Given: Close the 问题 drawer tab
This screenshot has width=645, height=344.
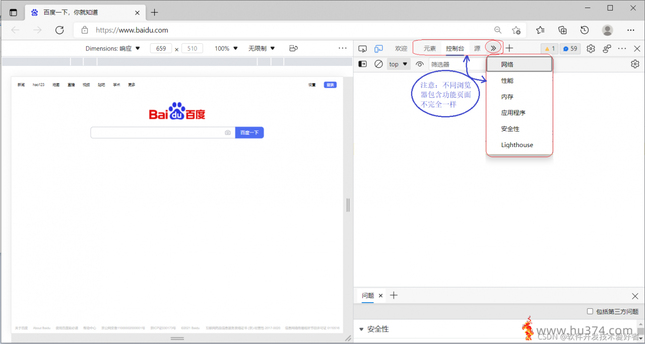Looking at the screenshot, I should pyautogui.click(x=381, y=296).
